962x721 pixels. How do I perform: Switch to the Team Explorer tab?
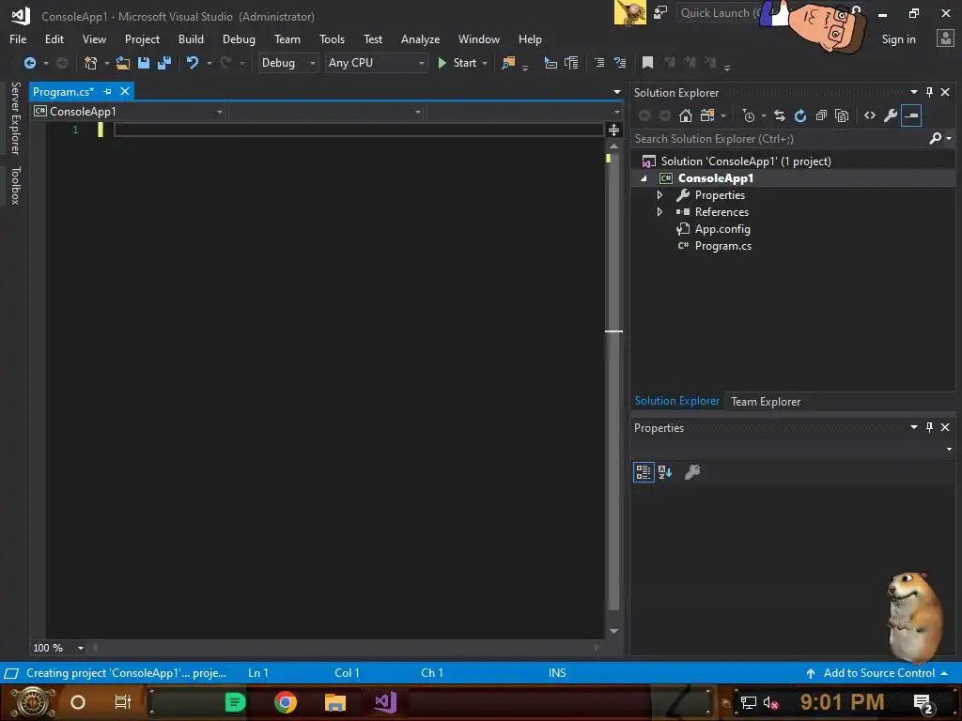pyautogui.click(x=765, y=402)
